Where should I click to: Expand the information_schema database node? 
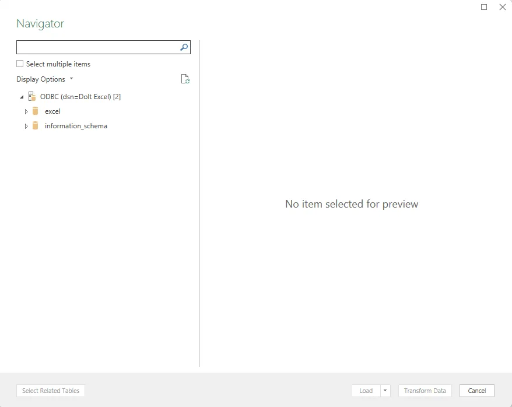coord(26,125)
